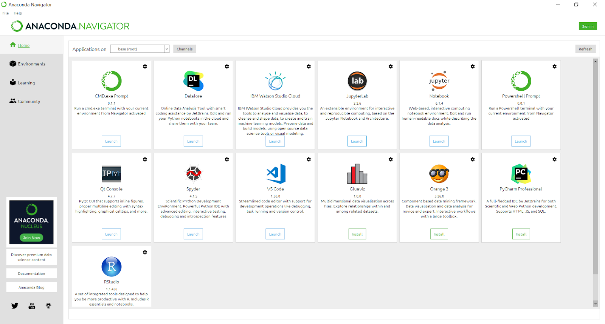Click the gear icon on the Spyder tile

[x=227, y=159]
